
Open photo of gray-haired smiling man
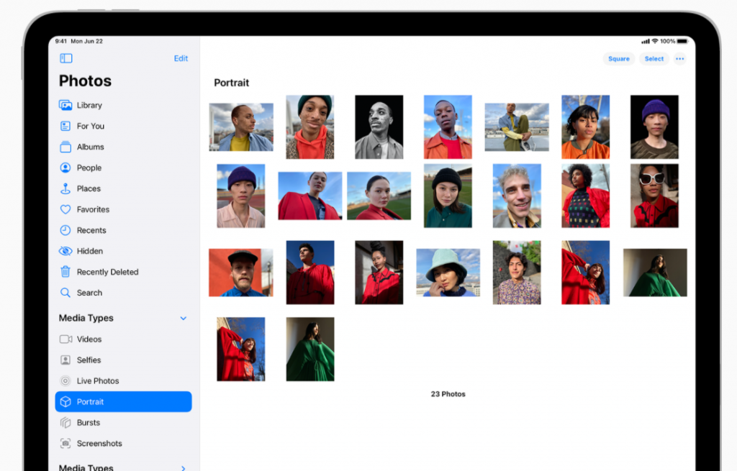coord(517,196)
